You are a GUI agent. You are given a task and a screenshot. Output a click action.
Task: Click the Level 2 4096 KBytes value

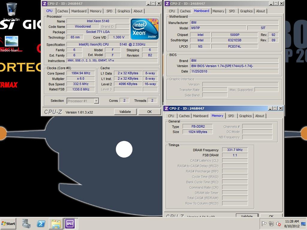coord(128,84)
